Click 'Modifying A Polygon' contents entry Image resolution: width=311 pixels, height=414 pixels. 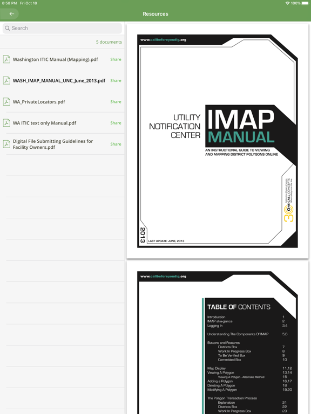222,389
